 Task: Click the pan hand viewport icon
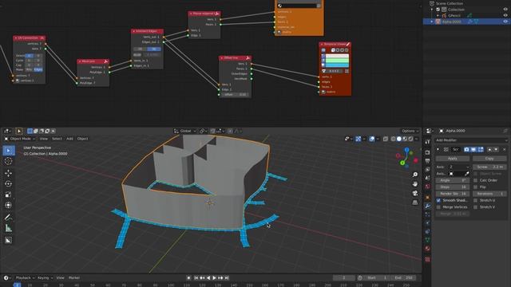(x=415, y=184)
